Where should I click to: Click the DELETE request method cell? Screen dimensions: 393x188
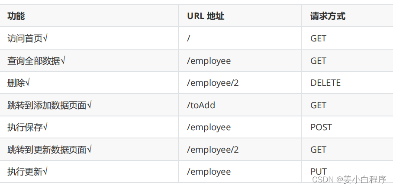click(x=325, y=83)
